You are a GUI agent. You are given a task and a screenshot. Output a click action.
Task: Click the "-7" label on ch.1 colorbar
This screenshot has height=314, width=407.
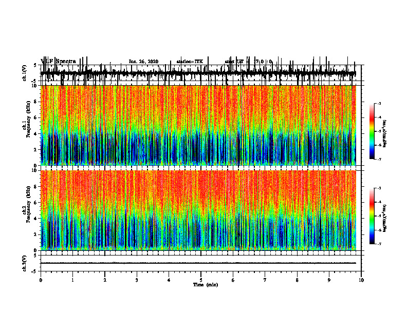coord(379,159)
